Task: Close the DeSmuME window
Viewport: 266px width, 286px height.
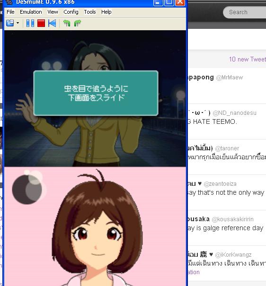Action: (180, 2)
